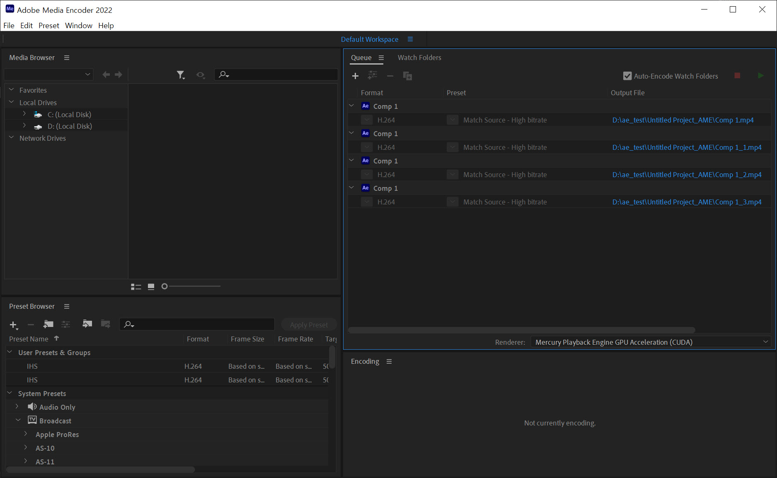Click the Add Output icon in Queue toolbar
Image resolution: width=777 pixels, height=478 pixels.
click(x=373, y=75)
